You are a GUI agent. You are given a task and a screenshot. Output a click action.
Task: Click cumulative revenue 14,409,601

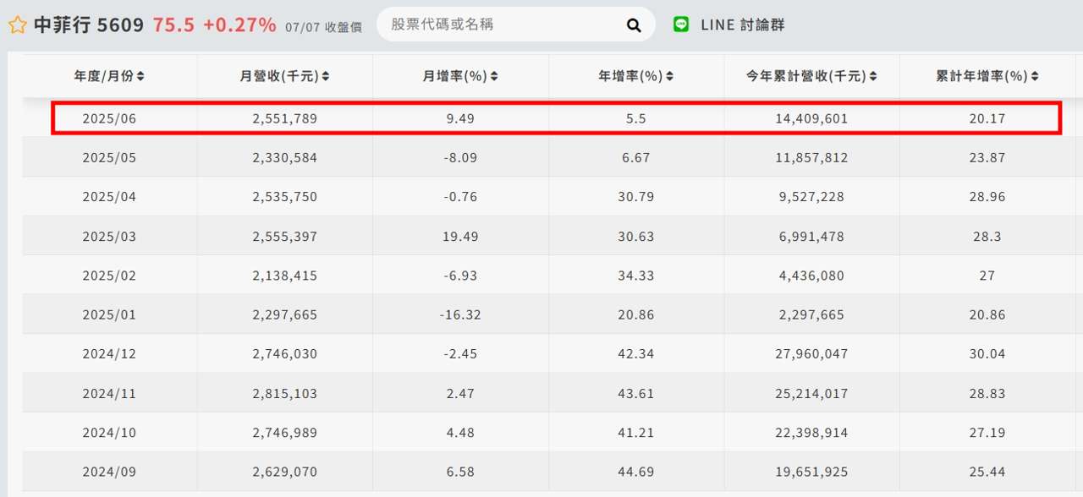(x=811, y=119)
